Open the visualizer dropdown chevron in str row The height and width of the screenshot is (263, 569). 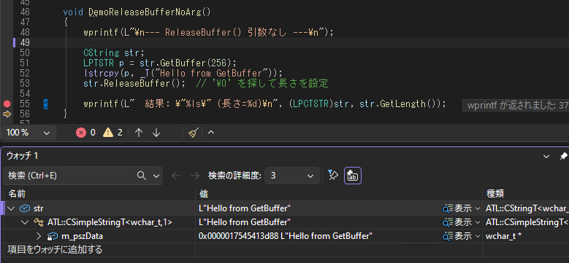point(478,208)
